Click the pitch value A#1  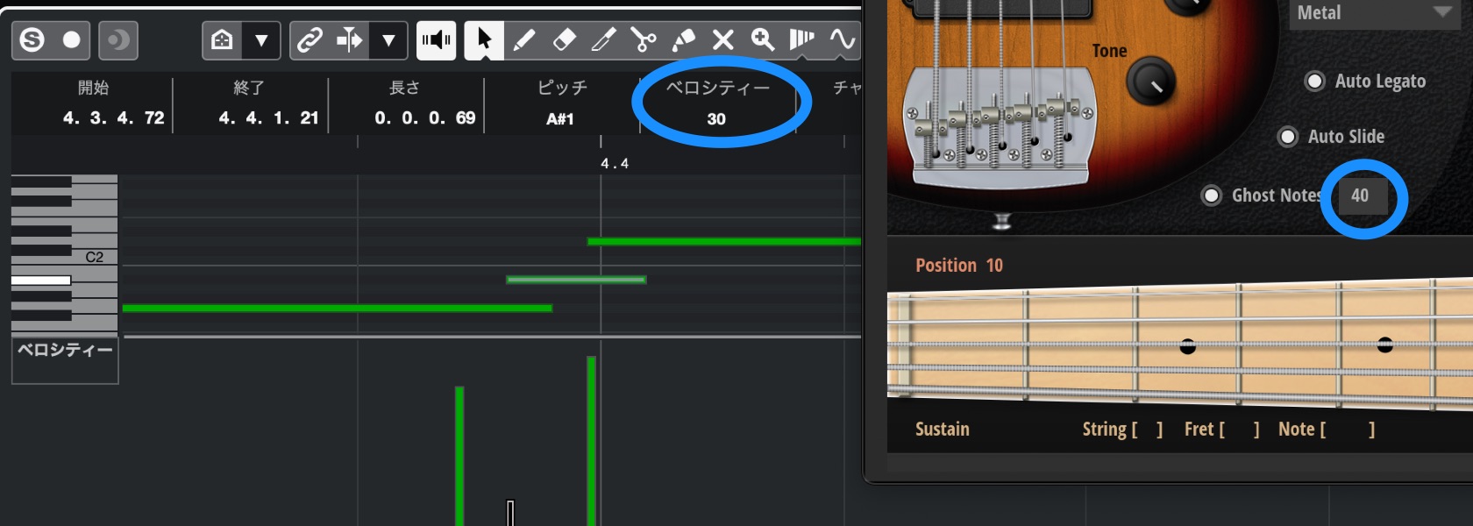point(560,119)
